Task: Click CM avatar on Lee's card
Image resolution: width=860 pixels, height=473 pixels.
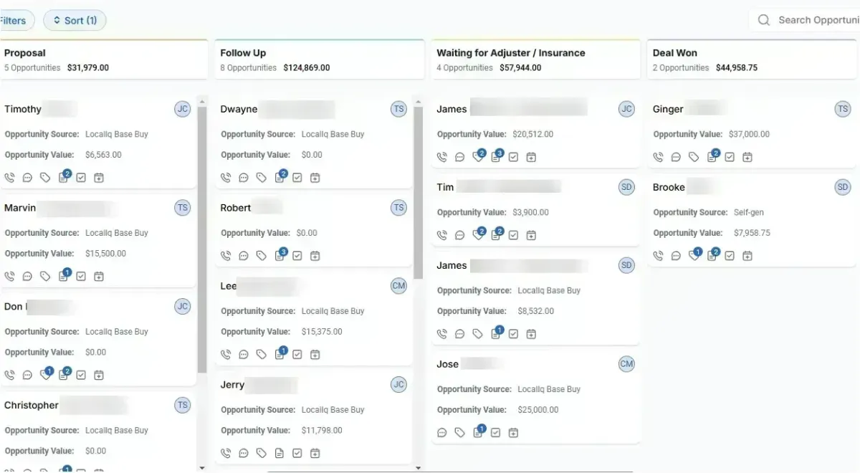Action: tap(398, 286)
